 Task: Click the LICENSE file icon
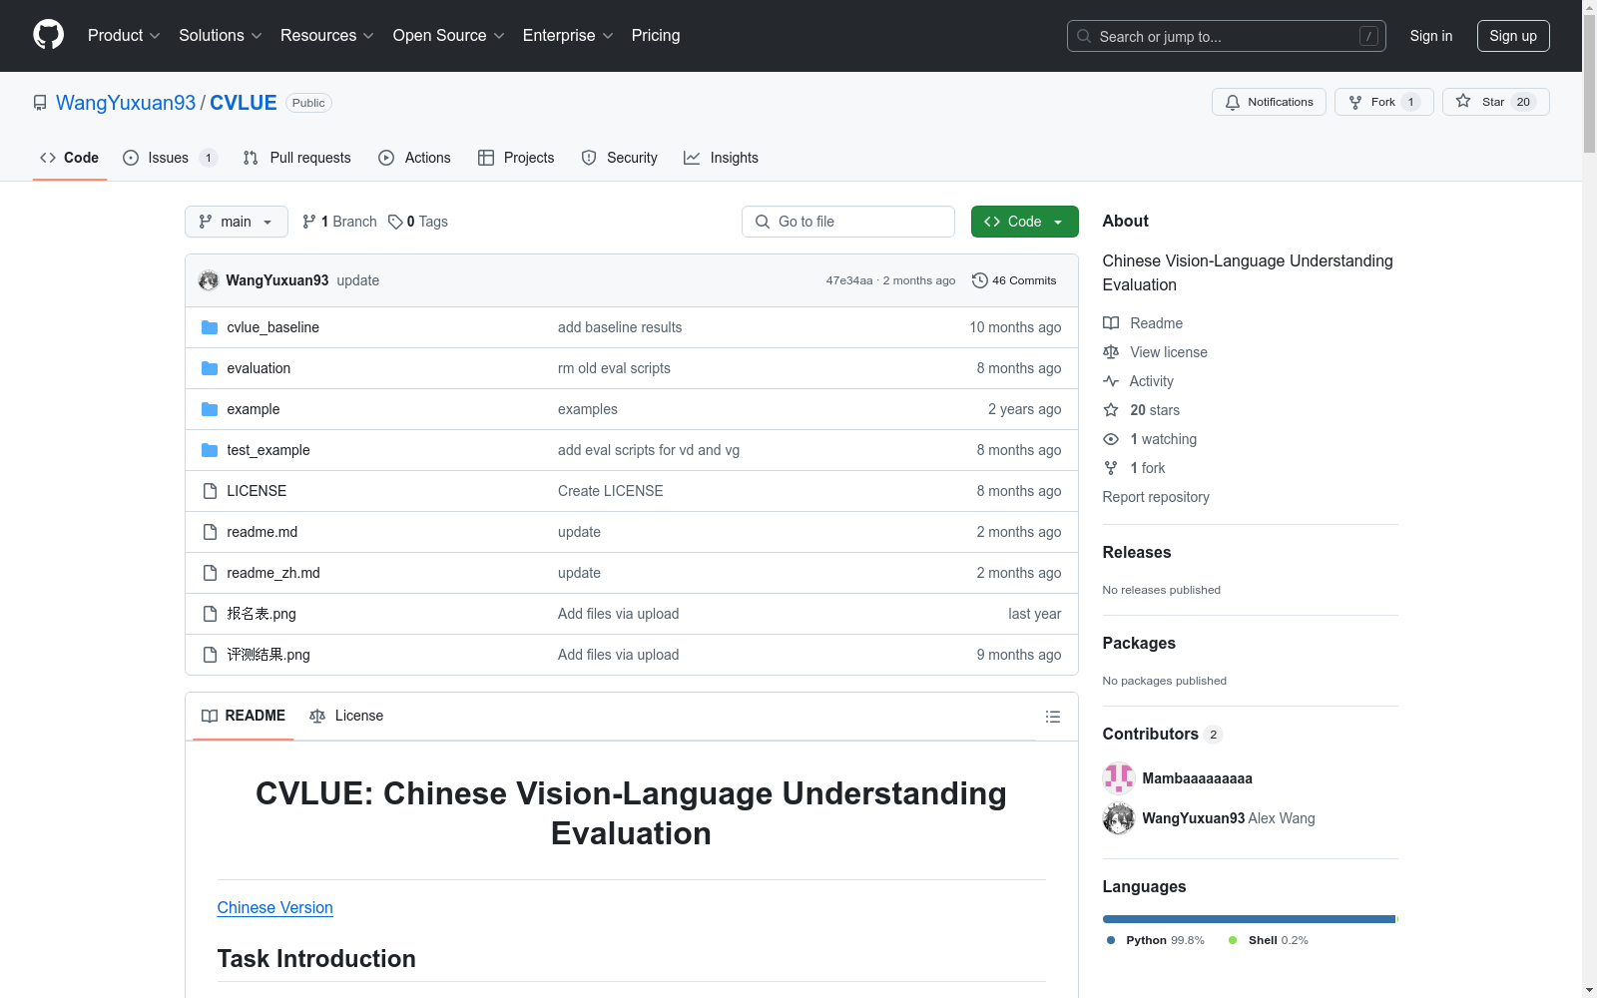tap(210, 491)
